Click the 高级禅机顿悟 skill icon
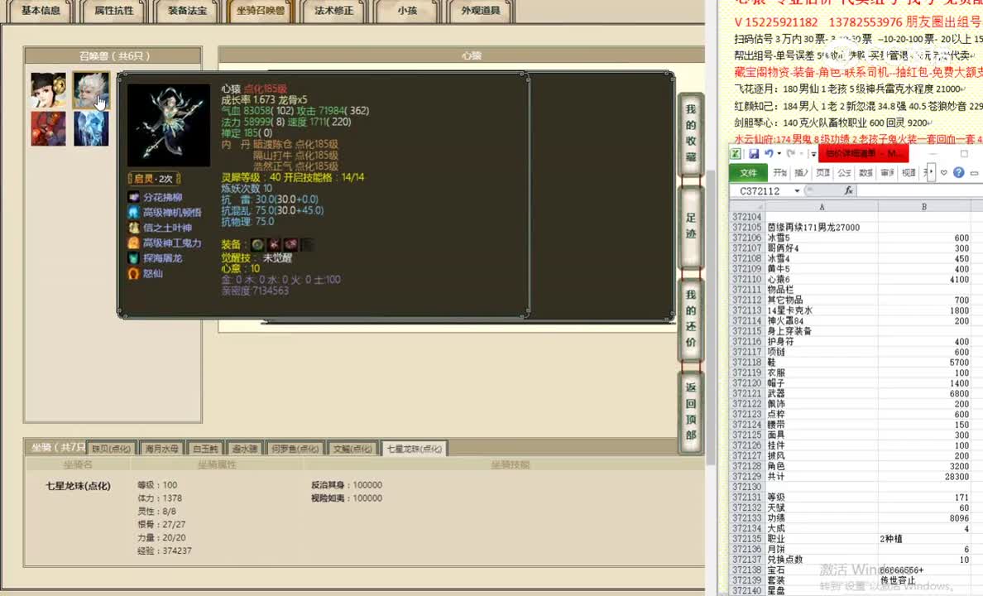Screen dimensions: 983x596 click(133, 212)
